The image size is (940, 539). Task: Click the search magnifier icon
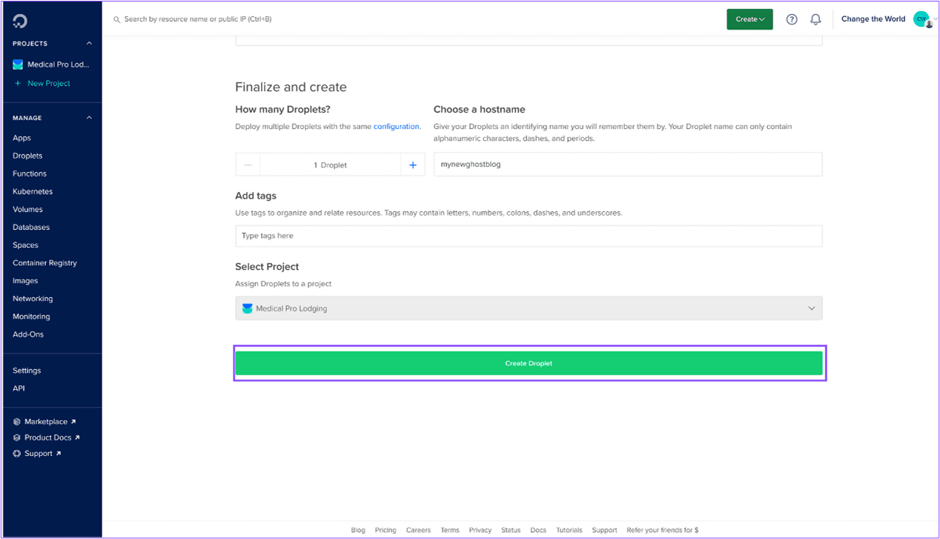[x=117, y=19]
